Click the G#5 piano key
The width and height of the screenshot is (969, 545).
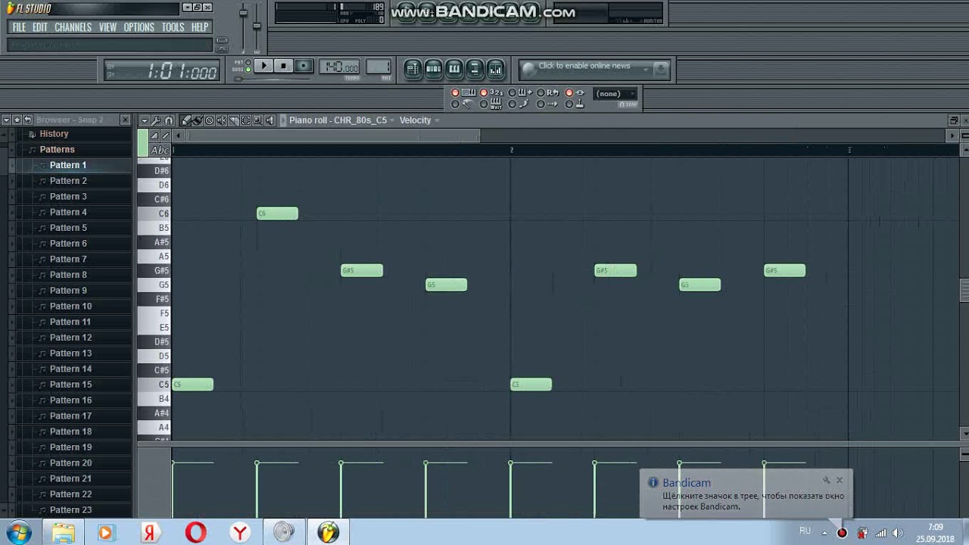pyautogui.click(x=154, y=270)
